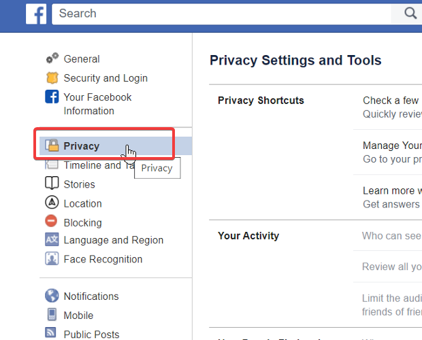Click the Mobile phone icon
Image resolution: width=422 pixels, height=340 pixels.
point(52,315)
